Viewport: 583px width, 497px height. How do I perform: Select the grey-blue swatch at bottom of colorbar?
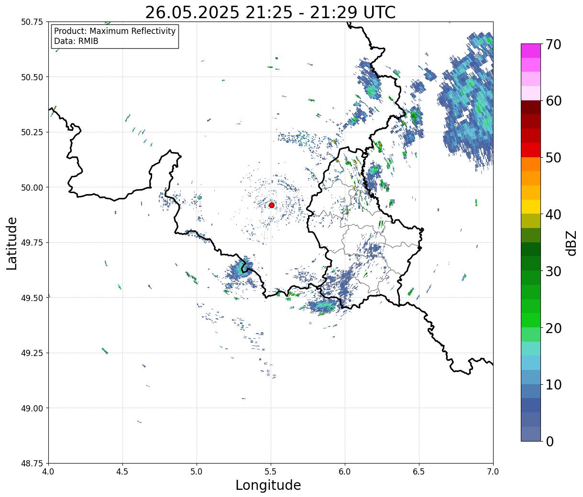(530, 434)
